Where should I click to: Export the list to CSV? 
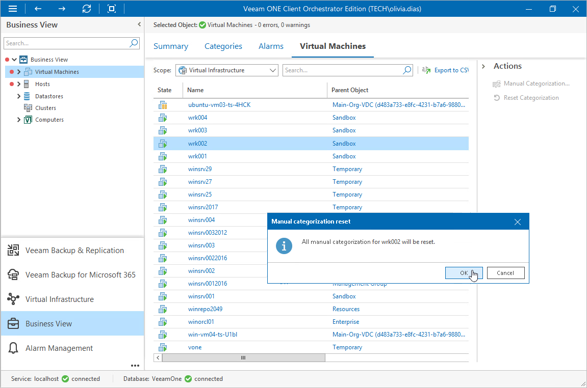click(x=445, y=70)
